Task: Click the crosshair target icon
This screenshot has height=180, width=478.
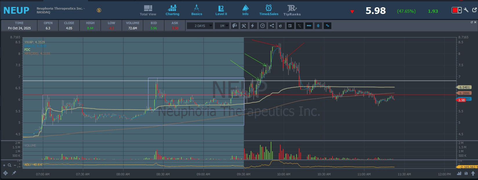Action: point(5,173)
